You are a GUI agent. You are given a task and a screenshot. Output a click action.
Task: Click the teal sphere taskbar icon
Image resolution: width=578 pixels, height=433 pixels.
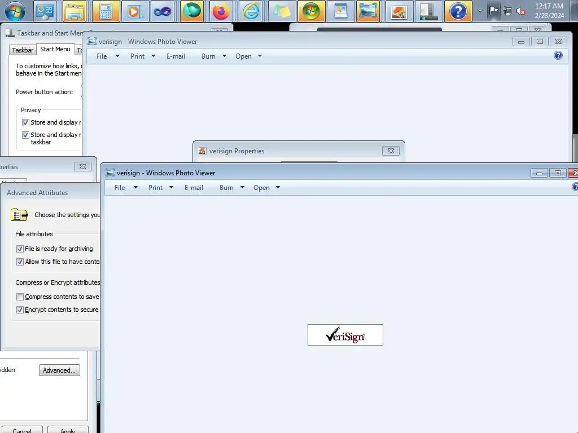(192, 11)
